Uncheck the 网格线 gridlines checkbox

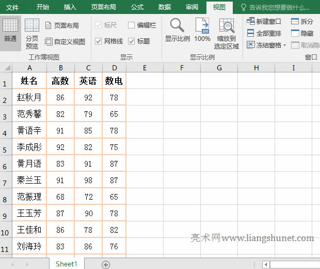(99, 41)
